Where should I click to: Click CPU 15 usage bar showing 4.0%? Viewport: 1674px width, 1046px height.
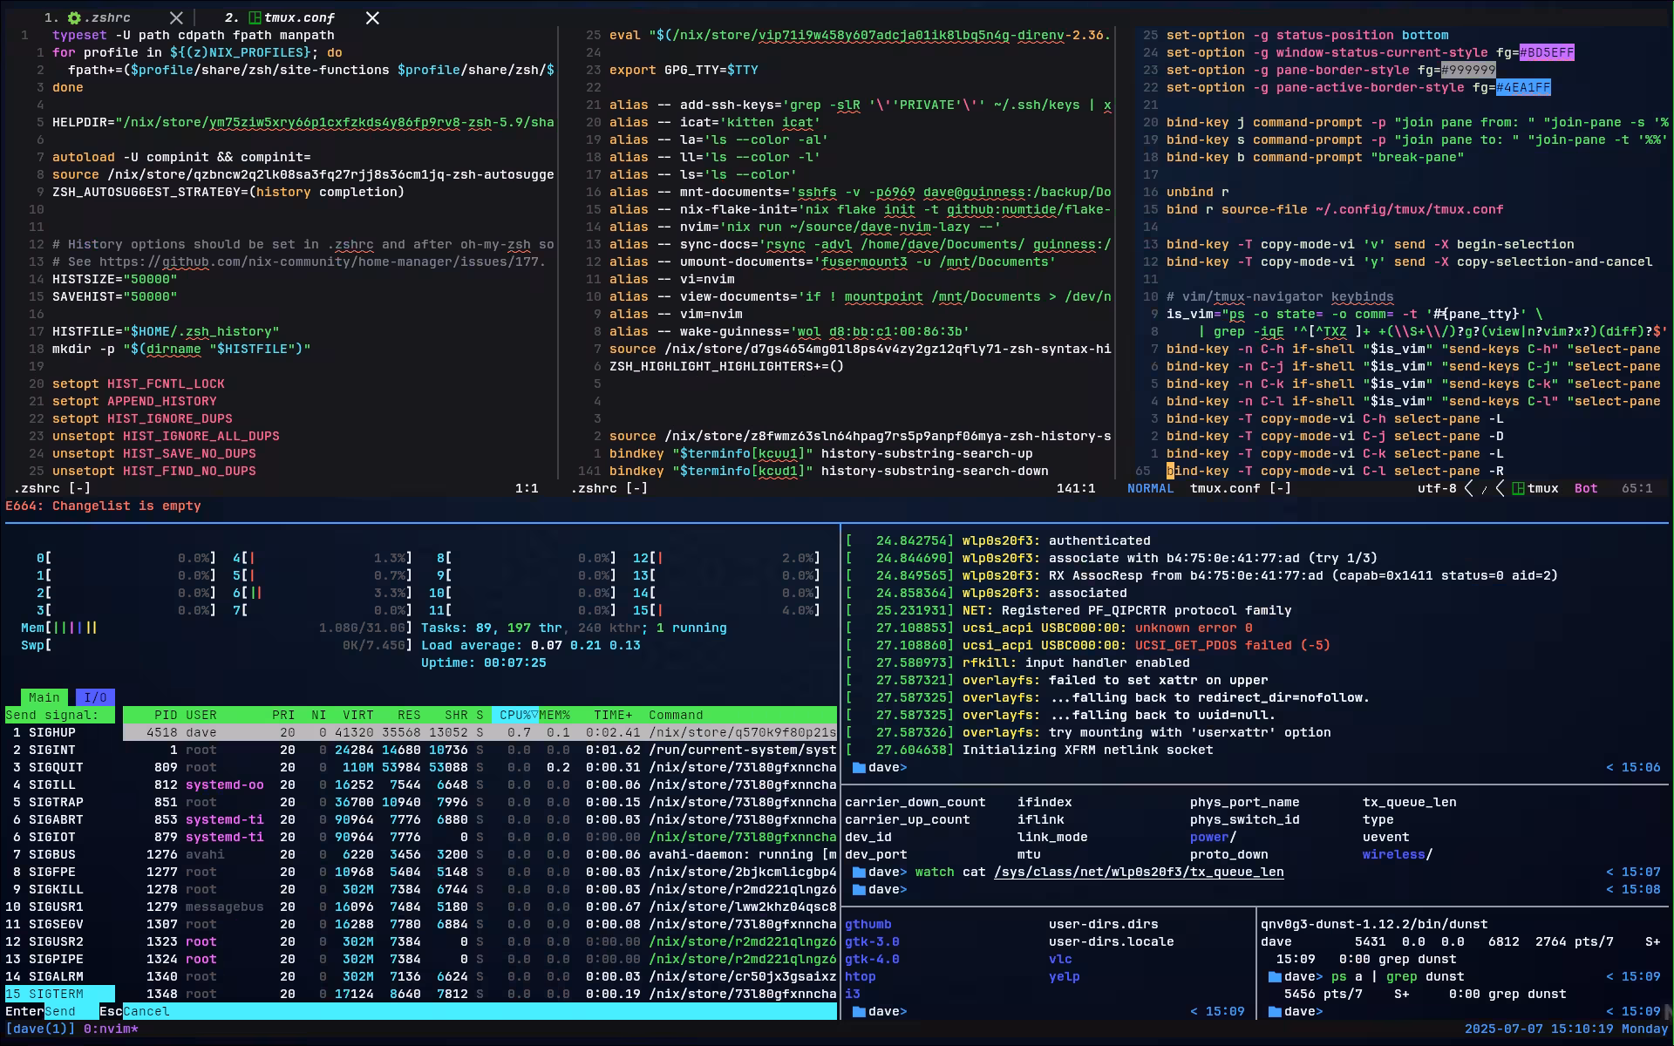(727, 610)
